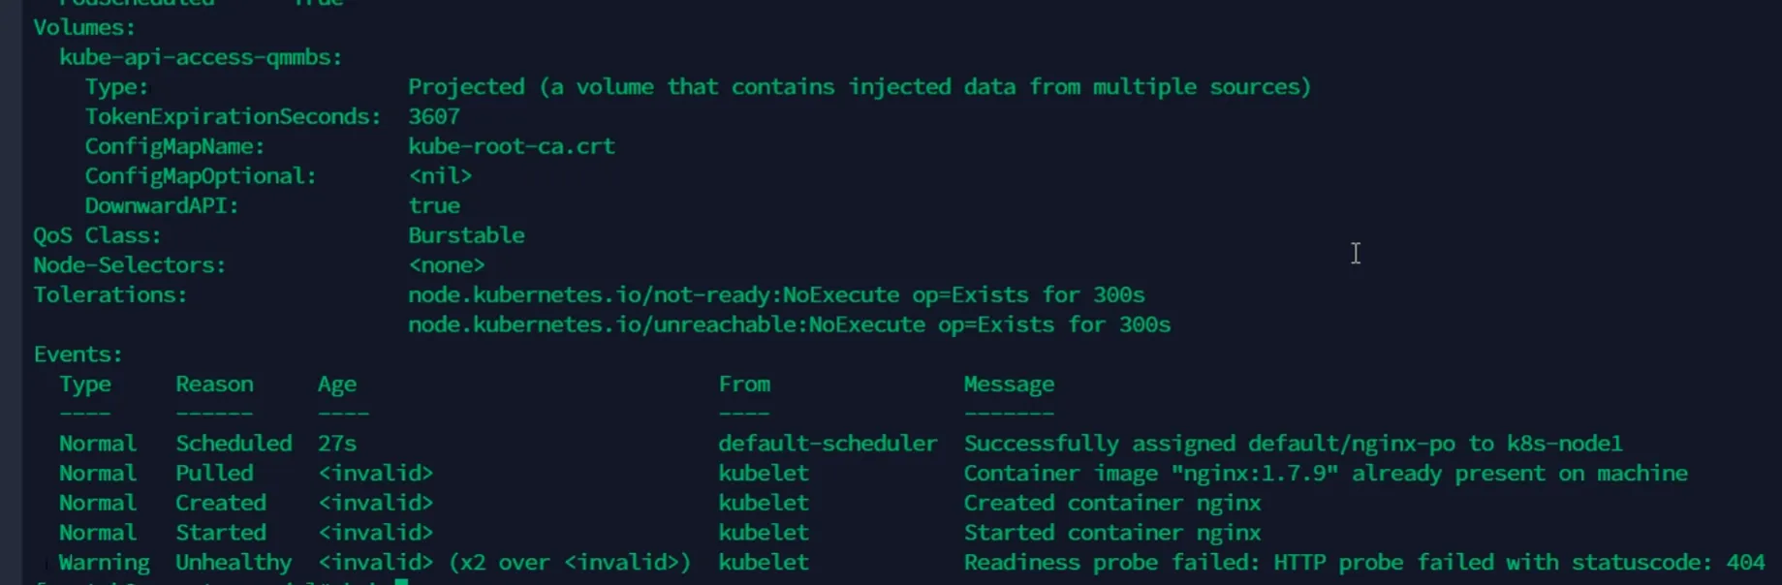Click the From column header
The image size is (1782, 585).
[x=744, y=385]
